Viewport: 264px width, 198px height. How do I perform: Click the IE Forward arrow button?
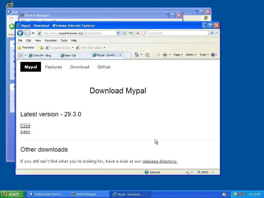(27, 33)
